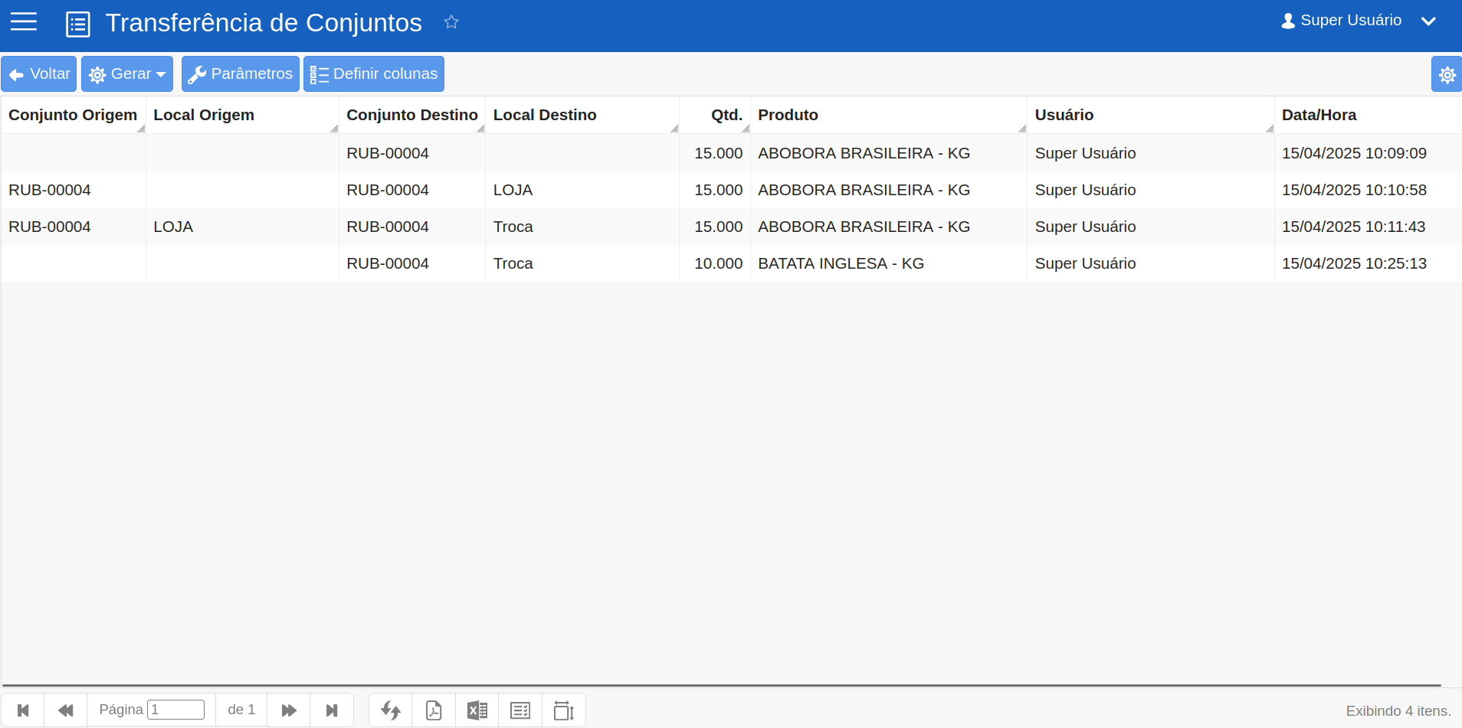Viewport: 1462px width, 728px height.
Task: Open Parâmetros
Action: [x=241, y=74]
